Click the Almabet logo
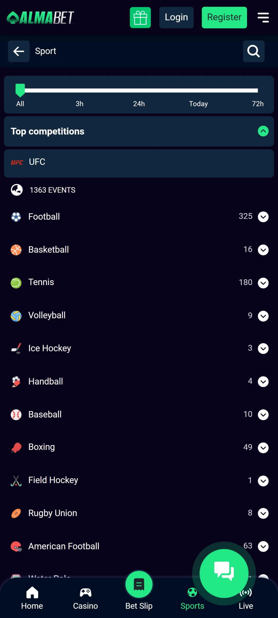Screen dimensions: 278x618 [41, 18]
